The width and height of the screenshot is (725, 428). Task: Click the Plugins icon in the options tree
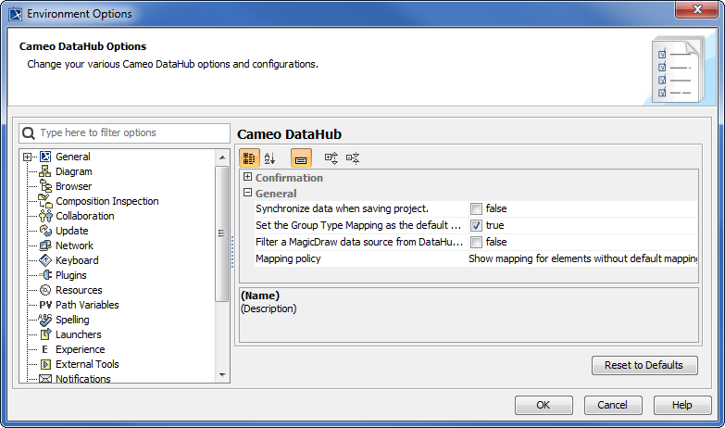click(x=45, y=275)
